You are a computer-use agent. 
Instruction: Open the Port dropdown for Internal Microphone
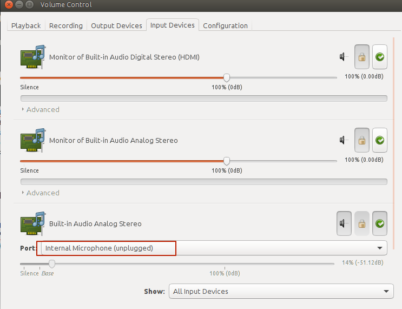click(x=214, y=248)
